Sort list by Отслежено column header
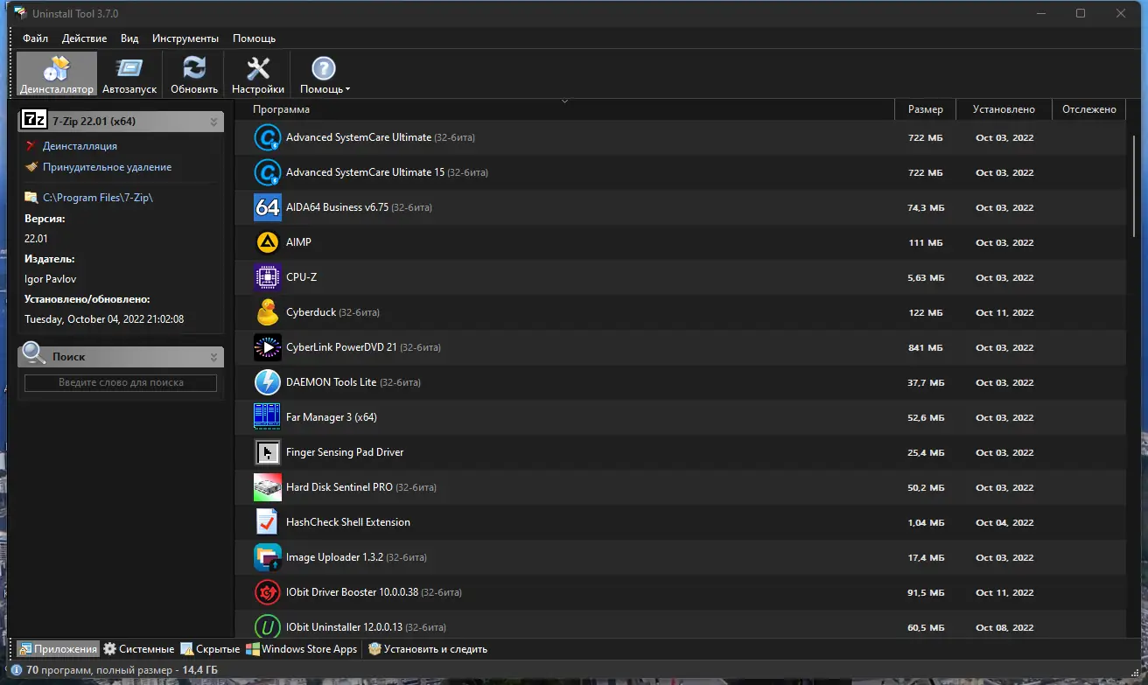The width and height of the screenshot is (1148, 685). tap(1088, 109)
